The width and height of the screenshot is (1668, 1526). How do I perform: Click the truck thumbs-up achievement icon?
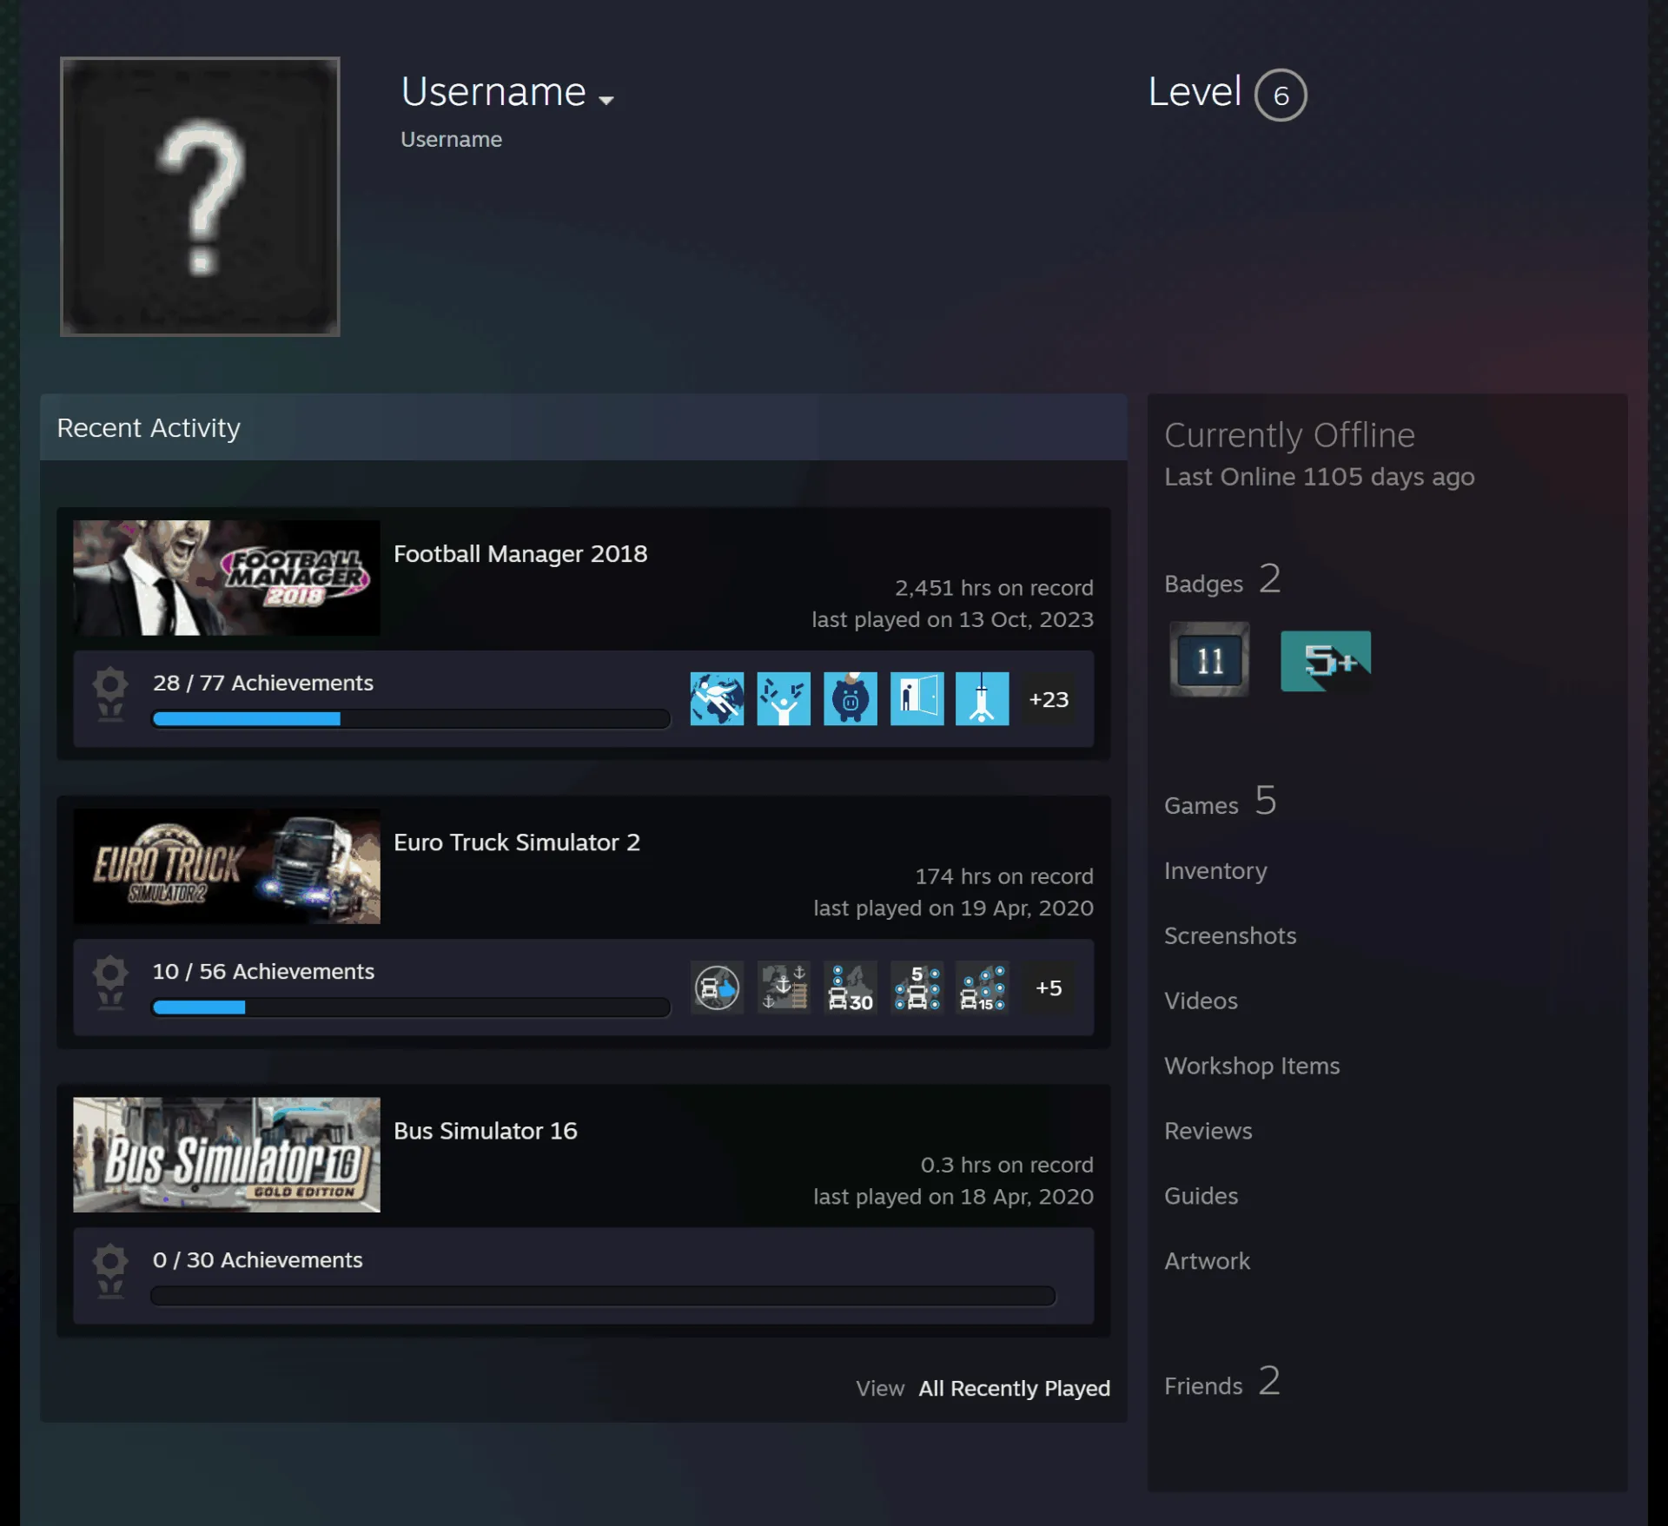coord(717,988)
